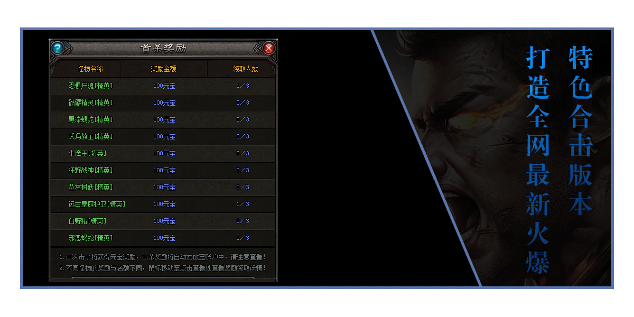View the 1/3 claim count for 远古皇庭护卫

coord(243,204)
